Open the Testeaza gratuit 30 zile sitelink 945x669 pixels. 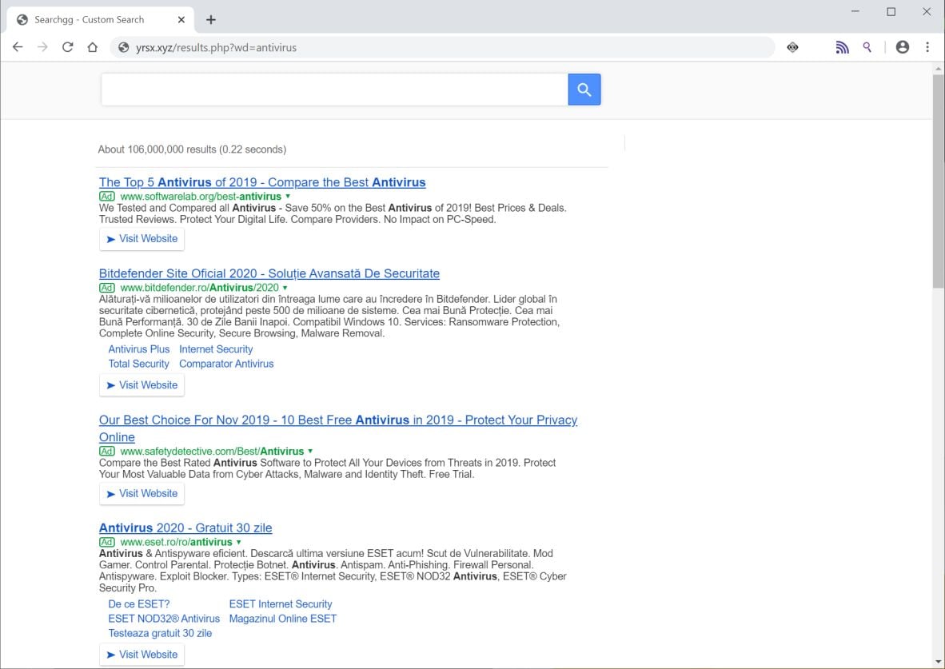click(161, 633)
